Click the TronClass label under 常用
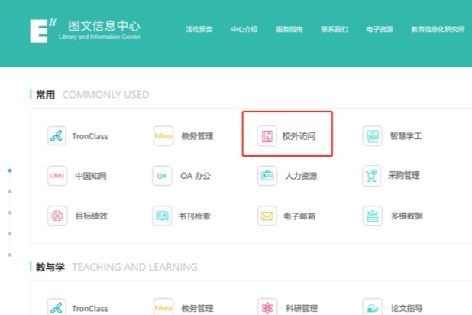The image size is (472, 315). 90,136
